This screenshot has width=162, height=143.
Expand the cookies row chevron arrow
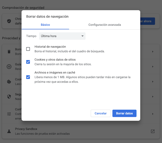[153, 82]
